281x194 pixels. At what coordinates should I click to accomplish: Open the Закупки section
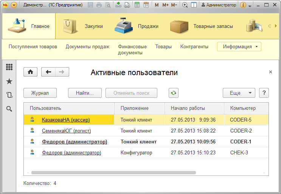[83, 26]
